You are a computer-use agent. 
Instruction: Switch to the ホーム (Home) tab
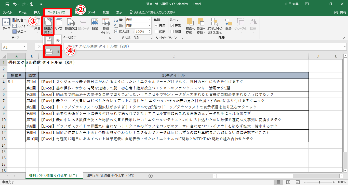tap(22, 12)
